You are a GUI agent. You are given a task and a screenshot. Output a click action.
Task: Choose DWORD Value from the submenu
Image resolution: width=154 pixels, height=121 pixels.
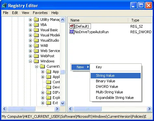click(116, 87)
